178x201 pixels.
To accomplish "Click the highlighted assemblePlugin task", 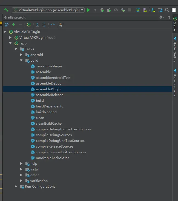I will tap(87, 89).
